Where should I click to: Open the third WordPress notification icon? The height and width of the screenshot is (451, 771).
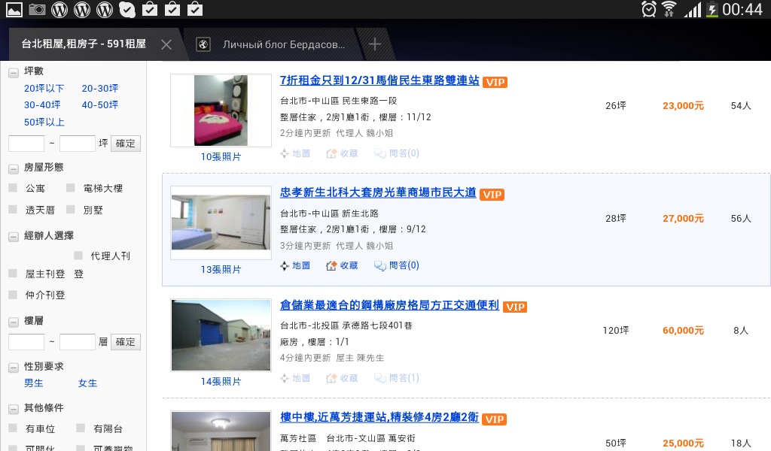coord(105,9)
